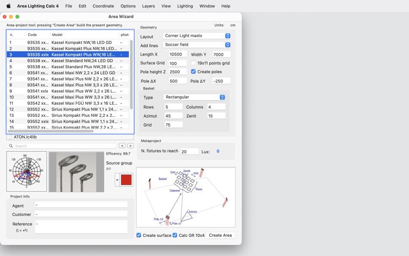Click the fixture Search field
The width and height of the screenshot is (409, 256).
(x=62, y=146)
